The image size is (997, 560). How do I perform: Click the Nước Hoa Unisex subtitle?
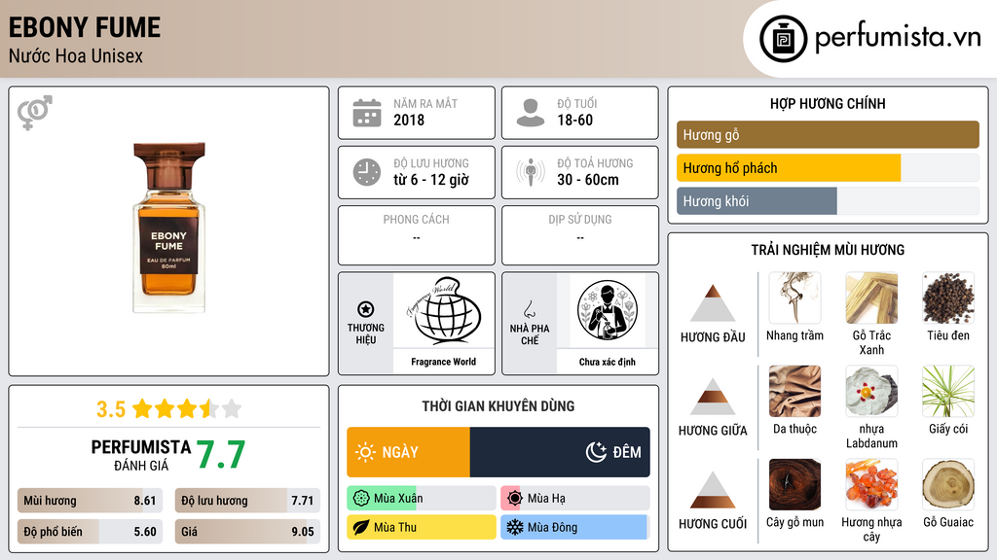click(x=76, y=55)
